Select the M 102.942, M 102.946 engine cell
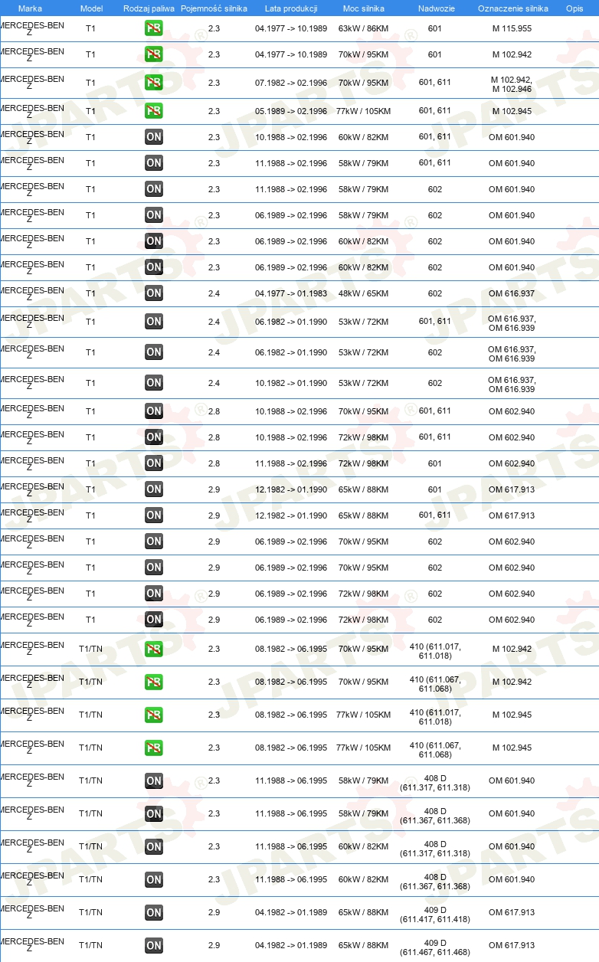The width and height of the screenshot is (599, 962). point(512,83)
